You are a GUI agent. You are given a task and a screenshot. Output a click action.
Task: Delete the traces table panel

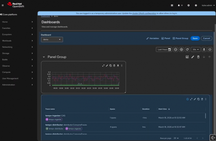click(x=202, y=99)
